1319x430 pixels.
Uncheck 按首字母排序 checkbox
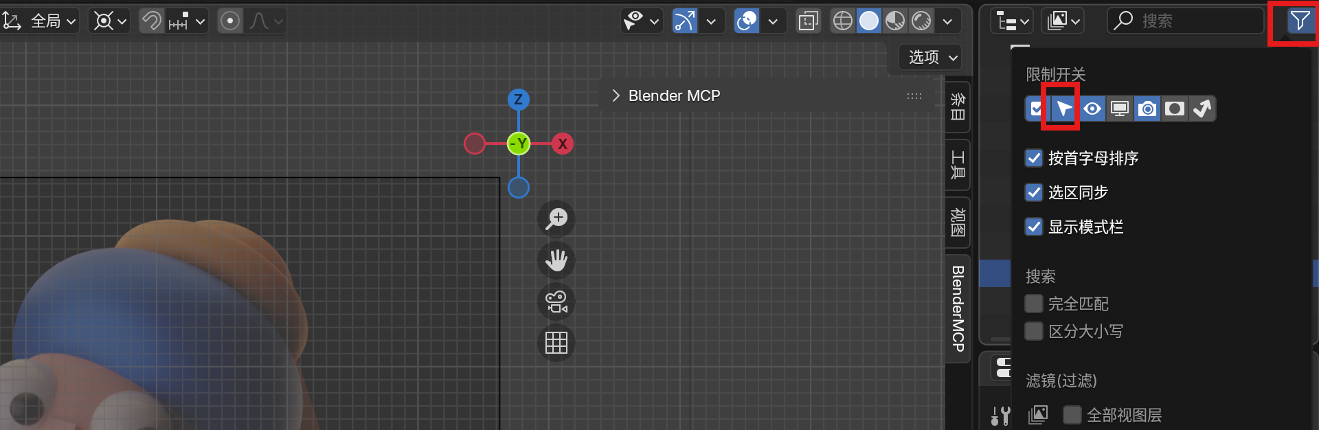1034,159
